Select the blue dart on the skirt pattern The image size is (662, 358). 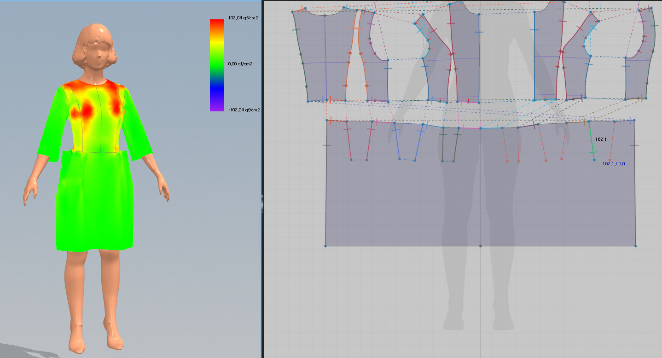click(407, 143)
